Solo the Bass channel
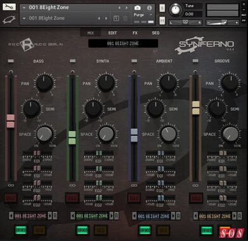 [x=11, y=198]
